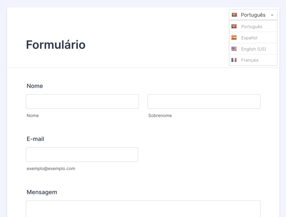Click into the Sobrenome input field
The image size is (286, 217).
[204, 101]
